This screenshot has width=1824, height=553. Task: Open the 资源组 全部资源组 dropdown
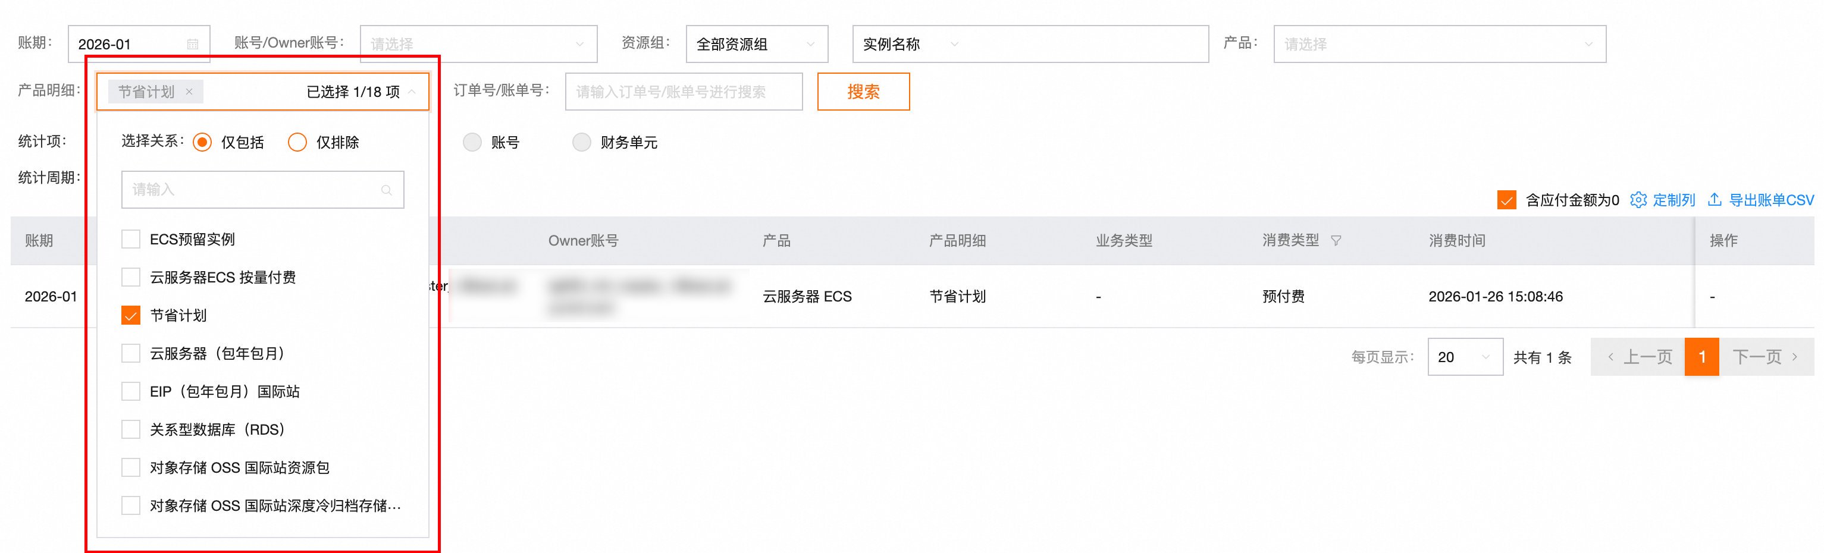tap(756, 44)
